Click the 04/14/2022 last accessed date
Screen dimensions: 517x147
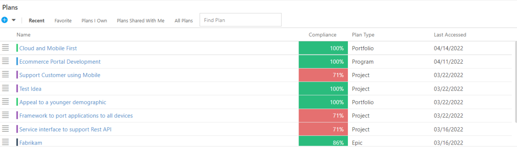pos(448,48)
